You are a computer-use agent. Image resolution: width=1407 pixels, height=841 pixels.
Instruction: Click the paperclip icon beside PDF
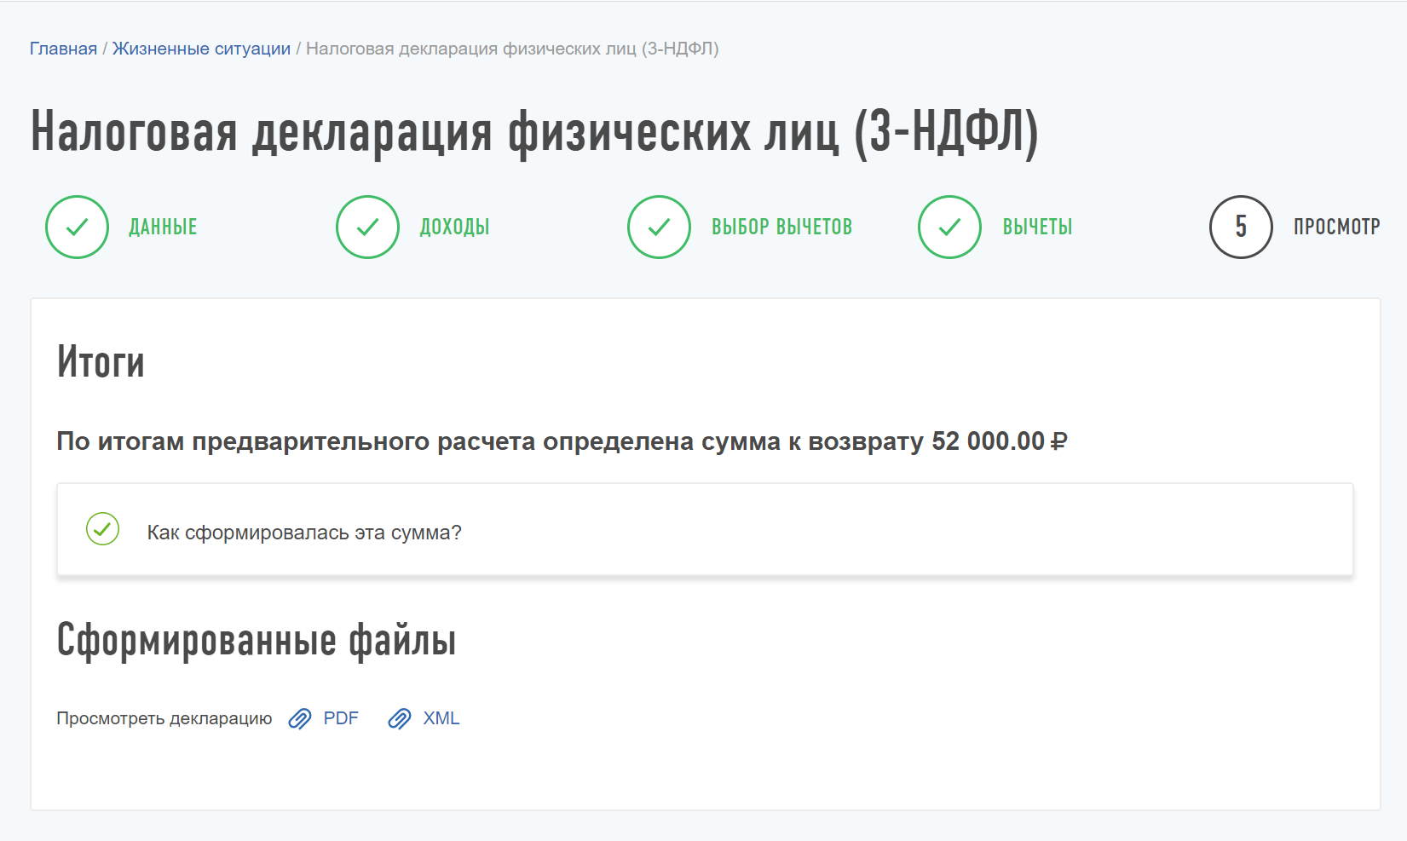coord(300,719)
